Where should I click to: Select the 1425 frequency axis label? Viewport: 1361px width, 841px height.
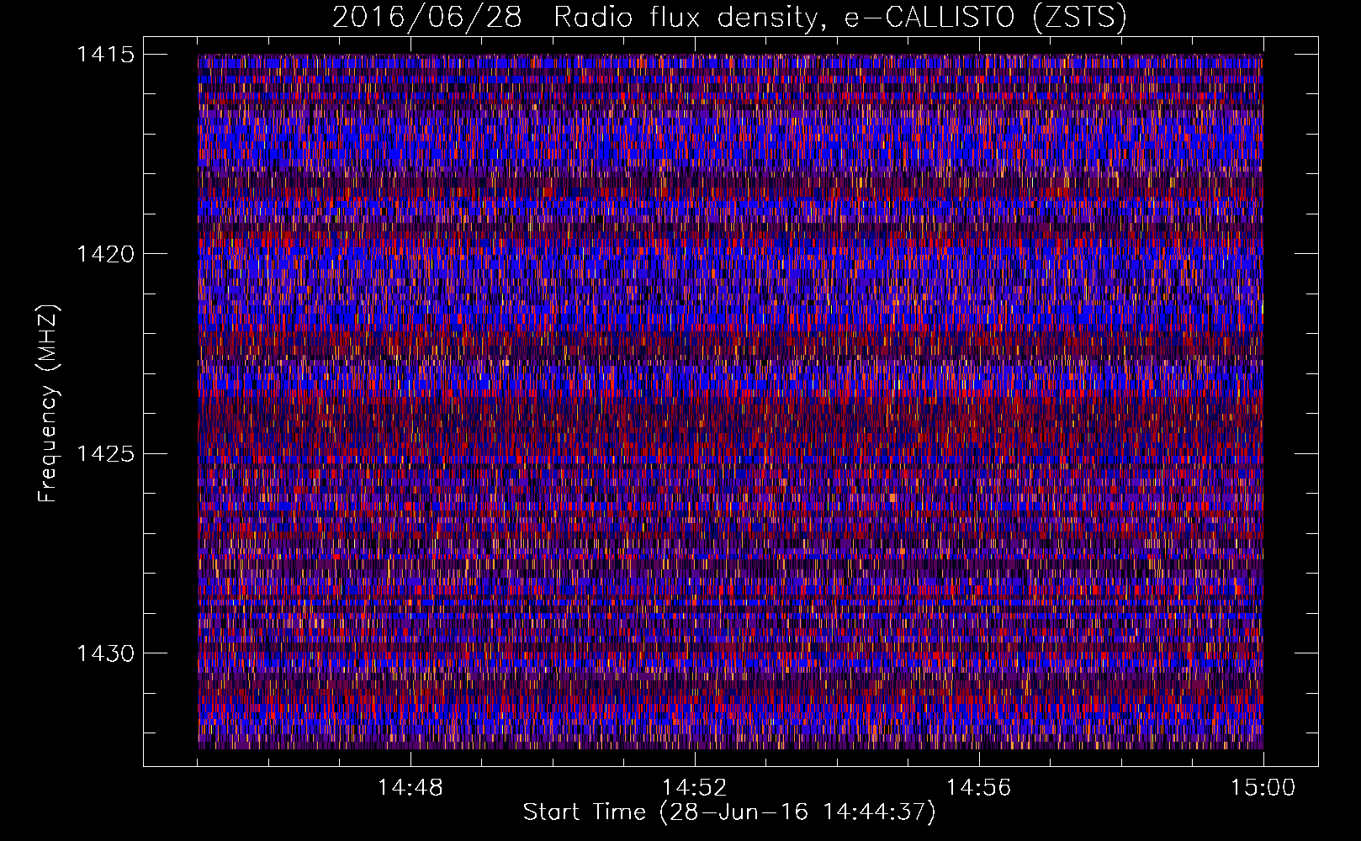105,454
